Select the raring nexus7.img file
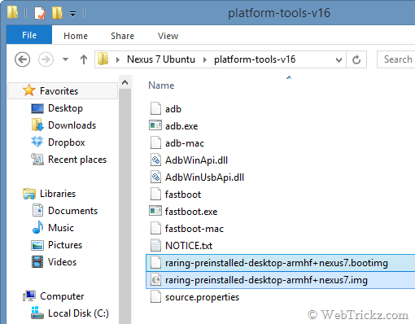Screen dimensions: 415x324 [x=281, y=280]
